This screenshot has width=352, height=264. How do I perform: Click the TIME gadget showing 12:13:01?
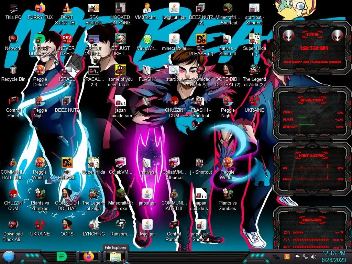coord(312,48)
